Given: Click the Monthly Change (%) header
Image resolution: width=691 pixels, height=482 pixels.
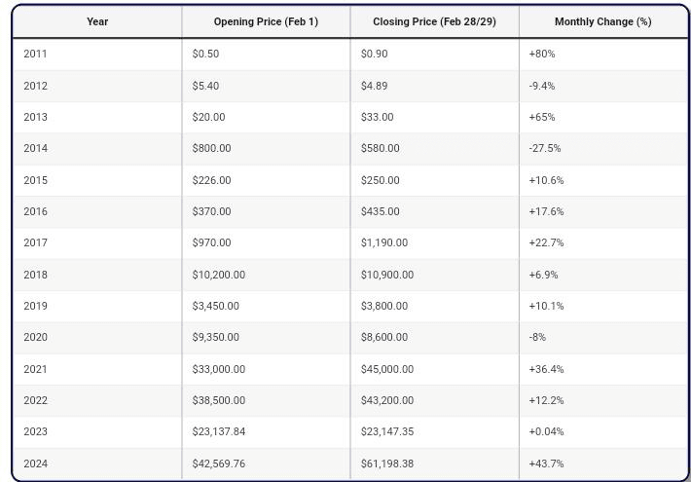Looking at the screenshot, I should click(x=602, y=21).
